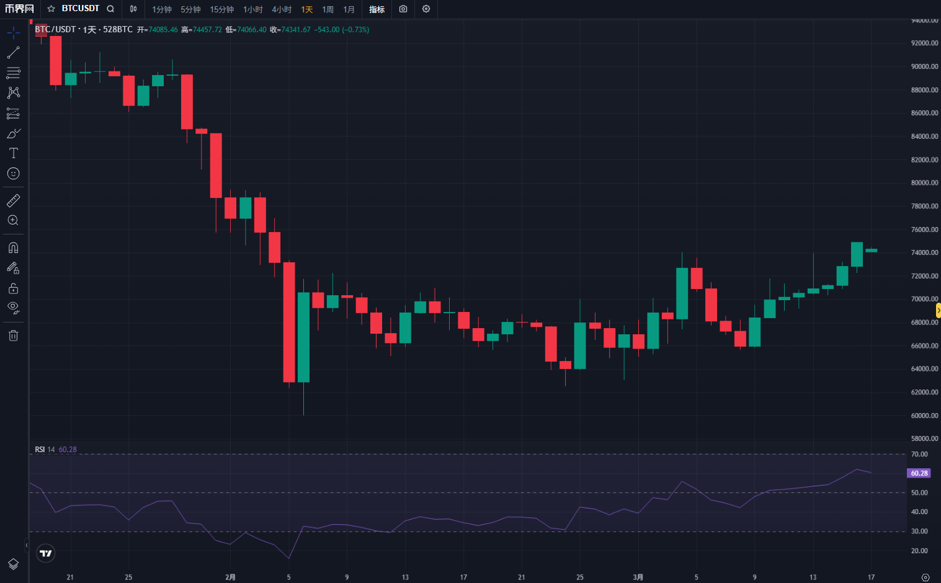Switch to the 5分钟 timeframe
941x583 pixels.
pyautogui.click(x=190, y=9)
